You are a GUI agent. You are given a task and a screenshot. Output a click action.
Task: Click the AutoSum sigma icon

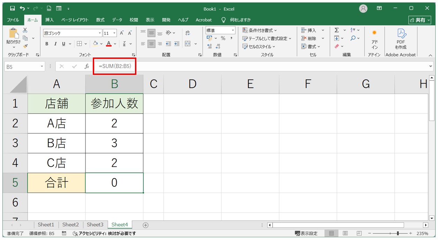pos(337,30)
